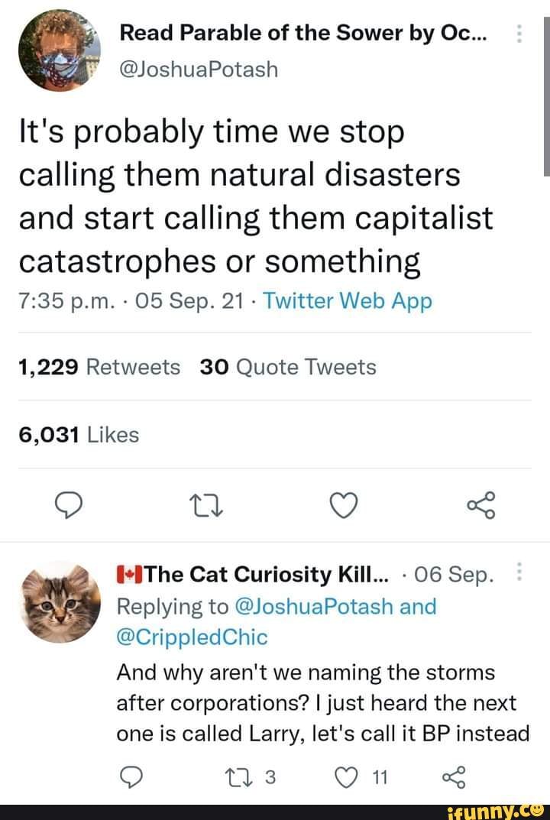Open the reply tweet options menu
This screenshot has width=550, height=820.
click(x=519, y=570)
